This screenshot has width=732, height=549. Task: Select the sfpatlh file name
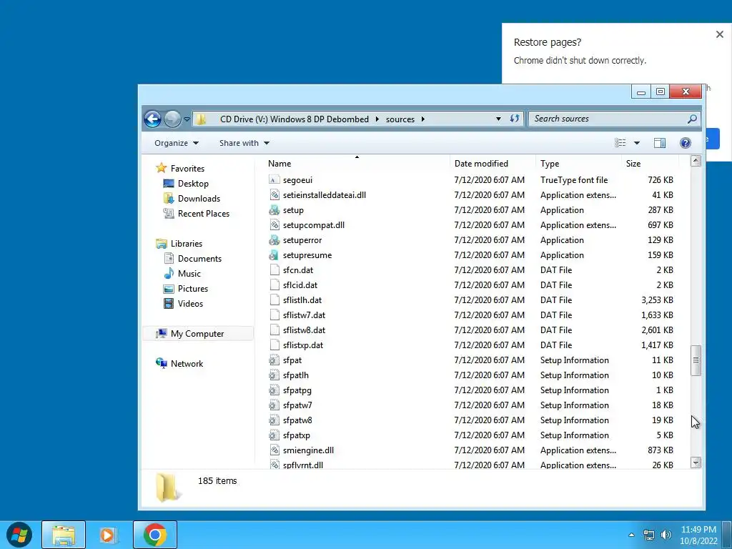click(295, 375)
